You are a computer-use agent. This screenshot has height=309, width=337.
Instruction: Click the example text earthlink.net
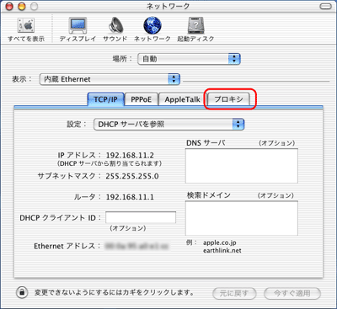pyautogui.click(x=222, y=250)
